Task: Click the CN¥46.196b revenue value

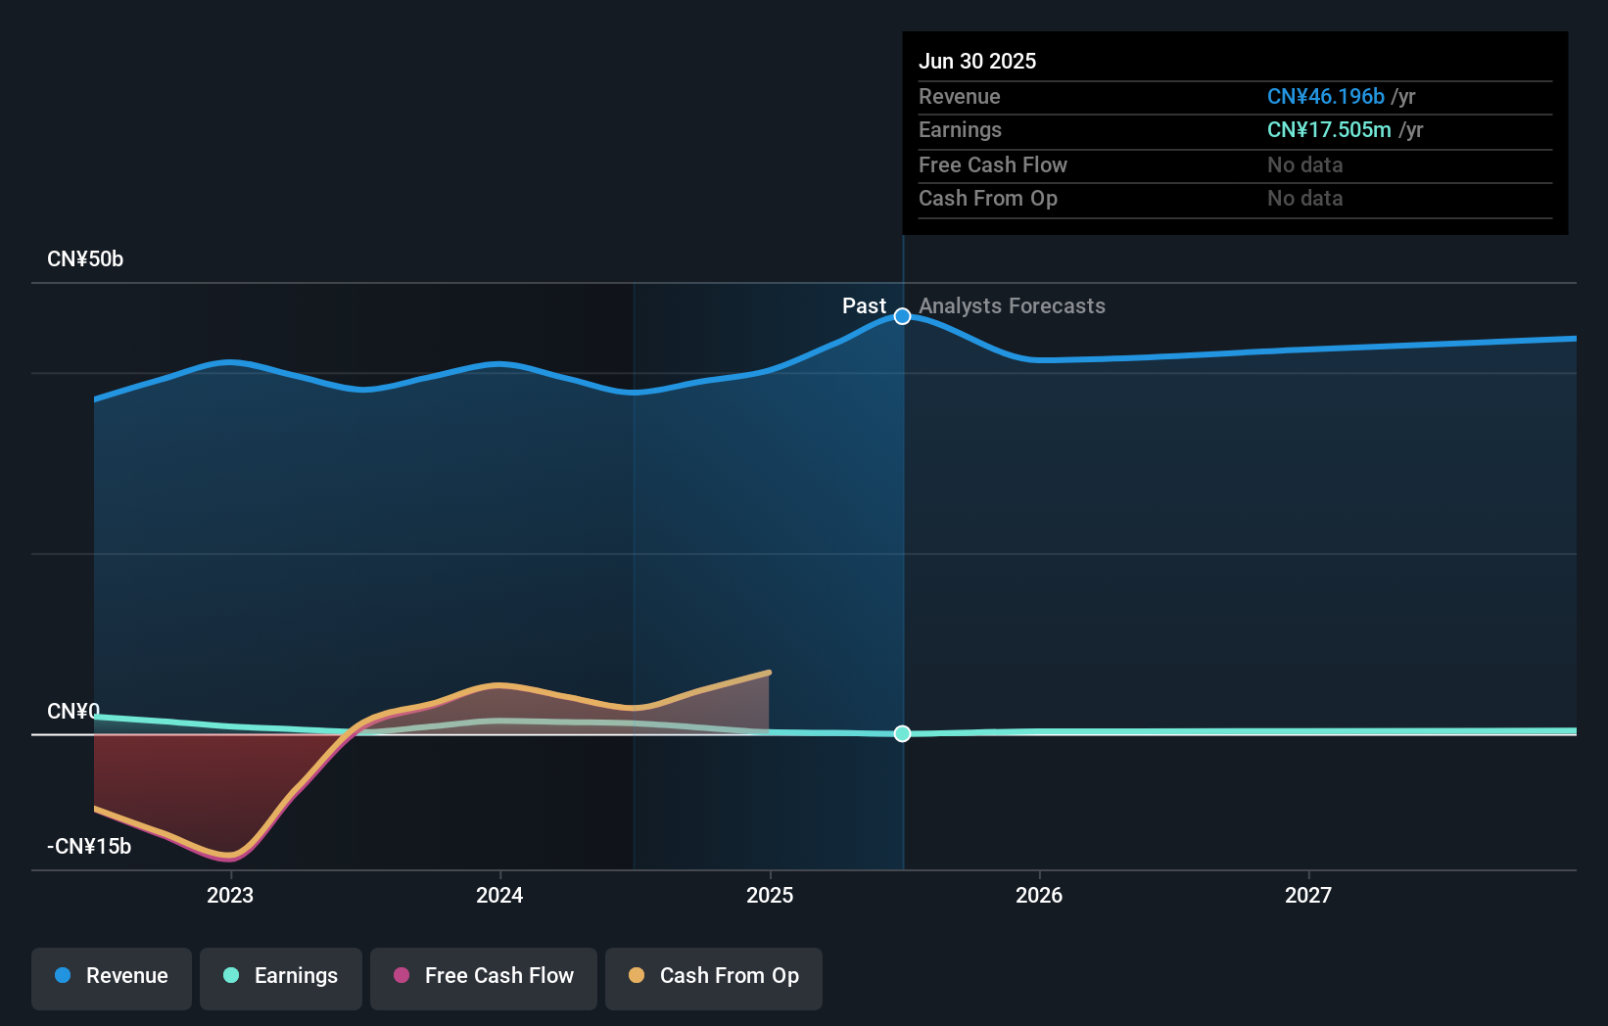Action: 1326,97
